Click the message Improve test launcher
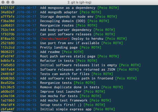158x112 pixels. 61,92
